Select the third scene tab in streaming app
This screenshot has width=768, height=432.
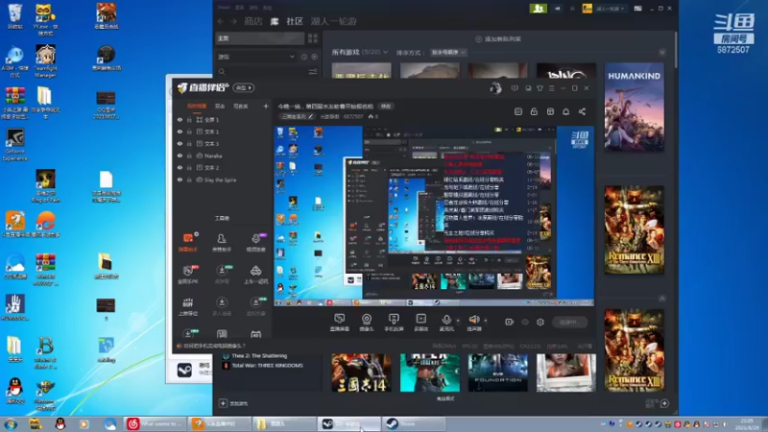coord(241,106)
